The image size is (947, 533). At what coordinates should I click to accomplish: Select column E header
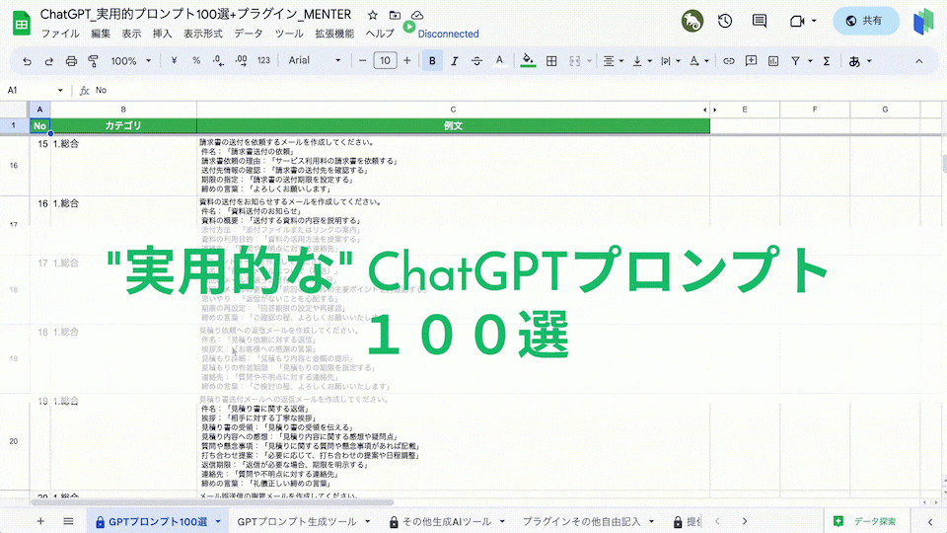[745, 110]
